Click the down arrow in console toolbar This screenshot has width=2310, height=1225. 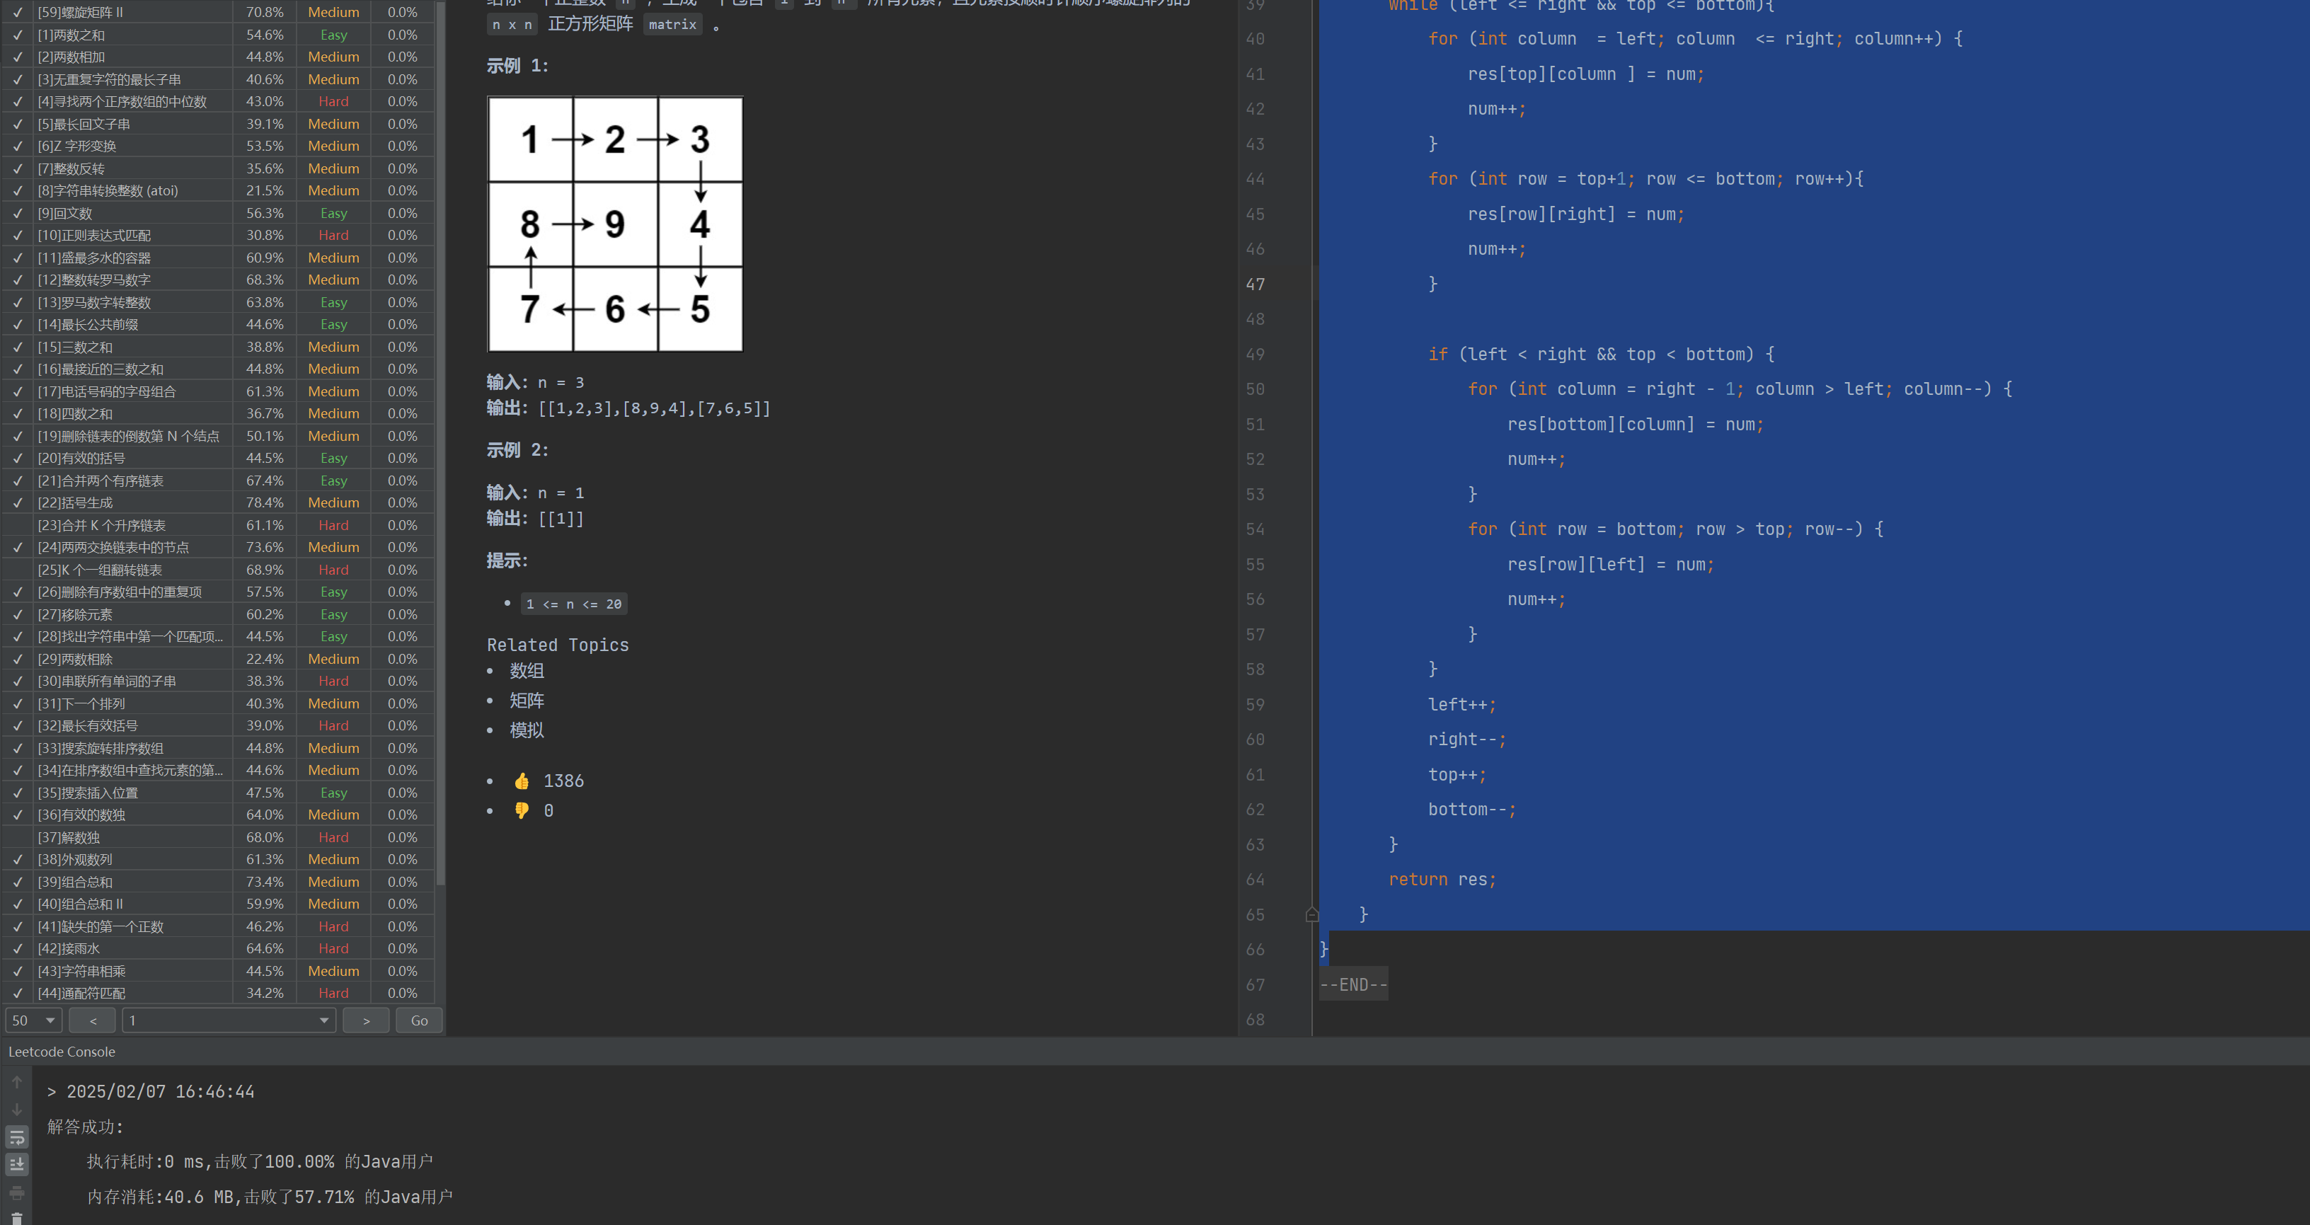pyautogui.click(x=16, y=1110)
